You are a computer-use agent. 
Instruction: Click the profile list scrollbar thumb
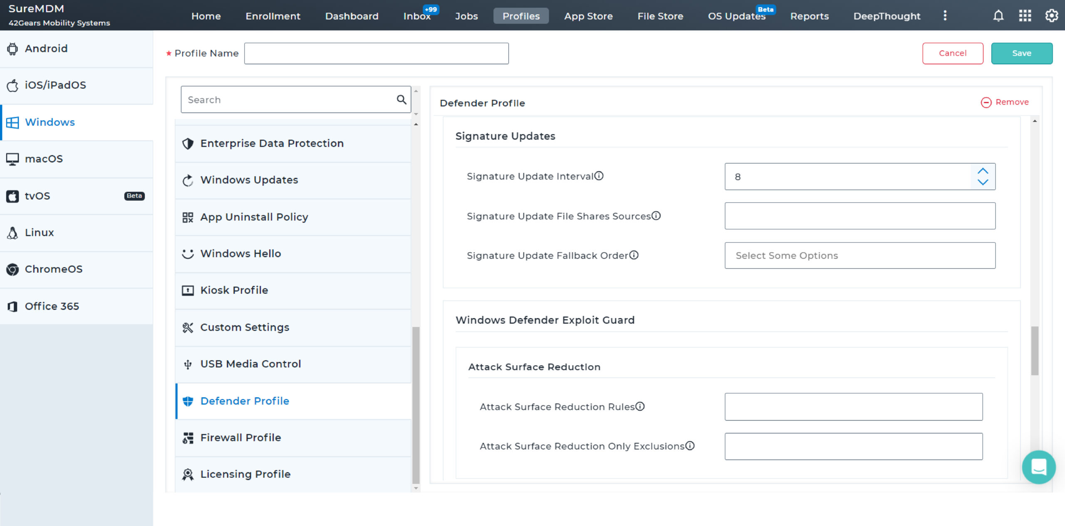tap(416, 405)
